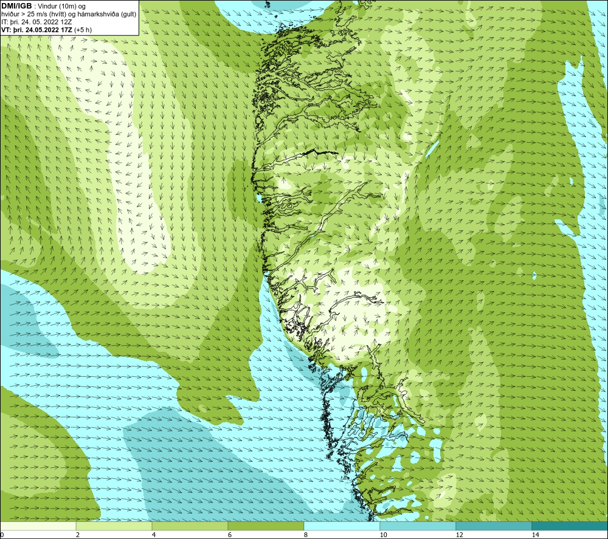Image resolution: width=608 pixels, height=539 pixels.
Task: Click the '14' label on the color scale
Action: pos(535,535)
